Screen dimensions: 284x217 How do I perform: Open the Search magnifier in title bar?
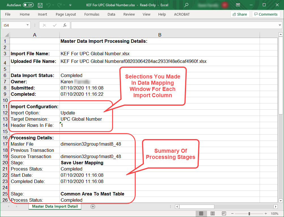tap(186, 5)
